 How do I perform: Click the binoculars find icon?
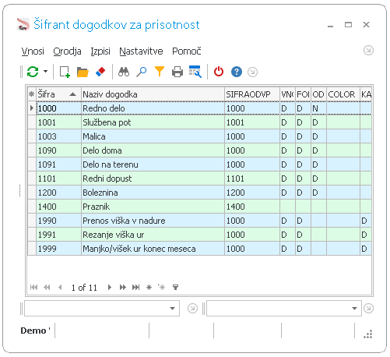coord(124,72)
